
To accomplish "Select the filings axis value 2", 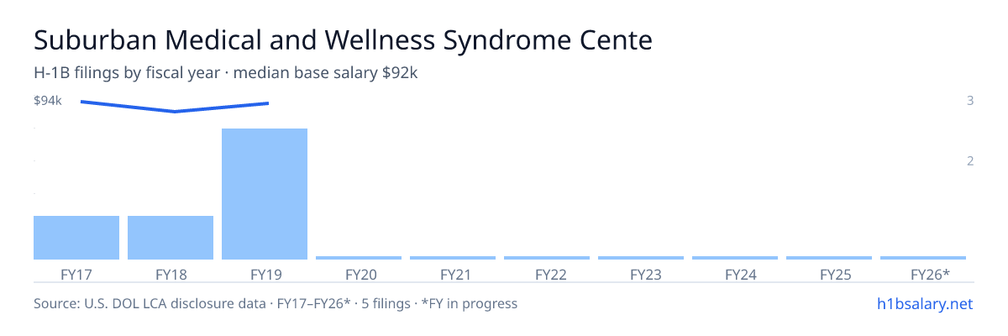I will tap(970, 160).
